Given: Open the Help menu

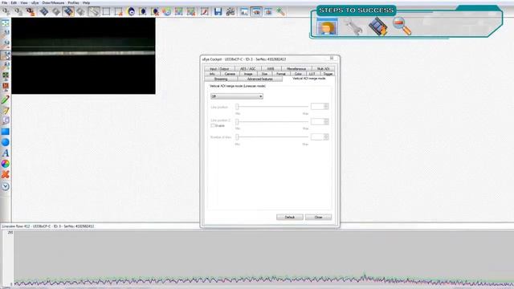Looking at the screenshot, I should (x=86, y=2).
